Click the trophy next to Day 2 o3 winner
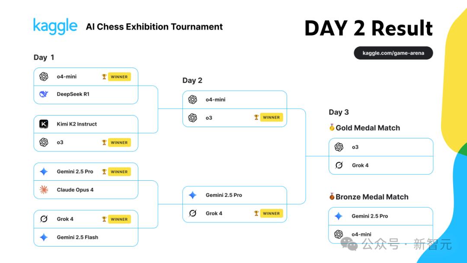467x263 pixels. pyautogui.click(x=256, y=117)
